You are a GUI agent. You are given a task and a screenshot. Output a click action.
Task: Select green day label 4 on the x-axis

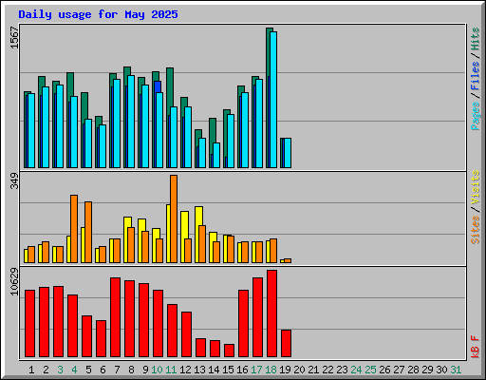click(74, 370)
